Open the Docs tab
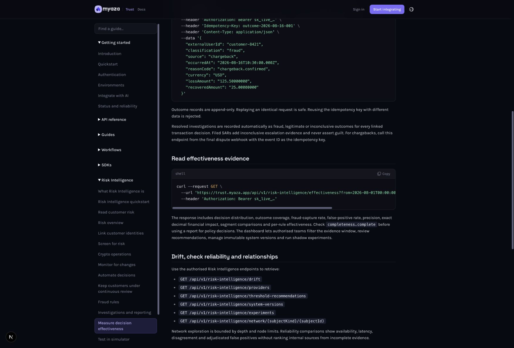The image size is (514, 348). click(x=141, y=9)
